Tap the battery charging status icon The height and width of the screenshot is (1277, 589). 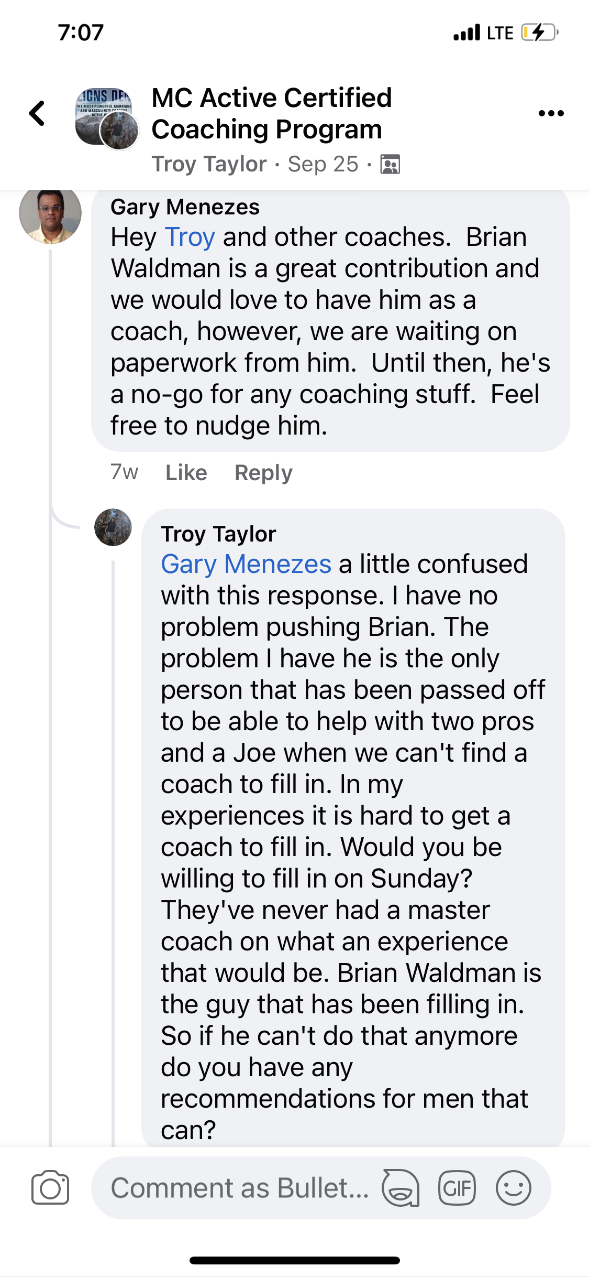539,33
